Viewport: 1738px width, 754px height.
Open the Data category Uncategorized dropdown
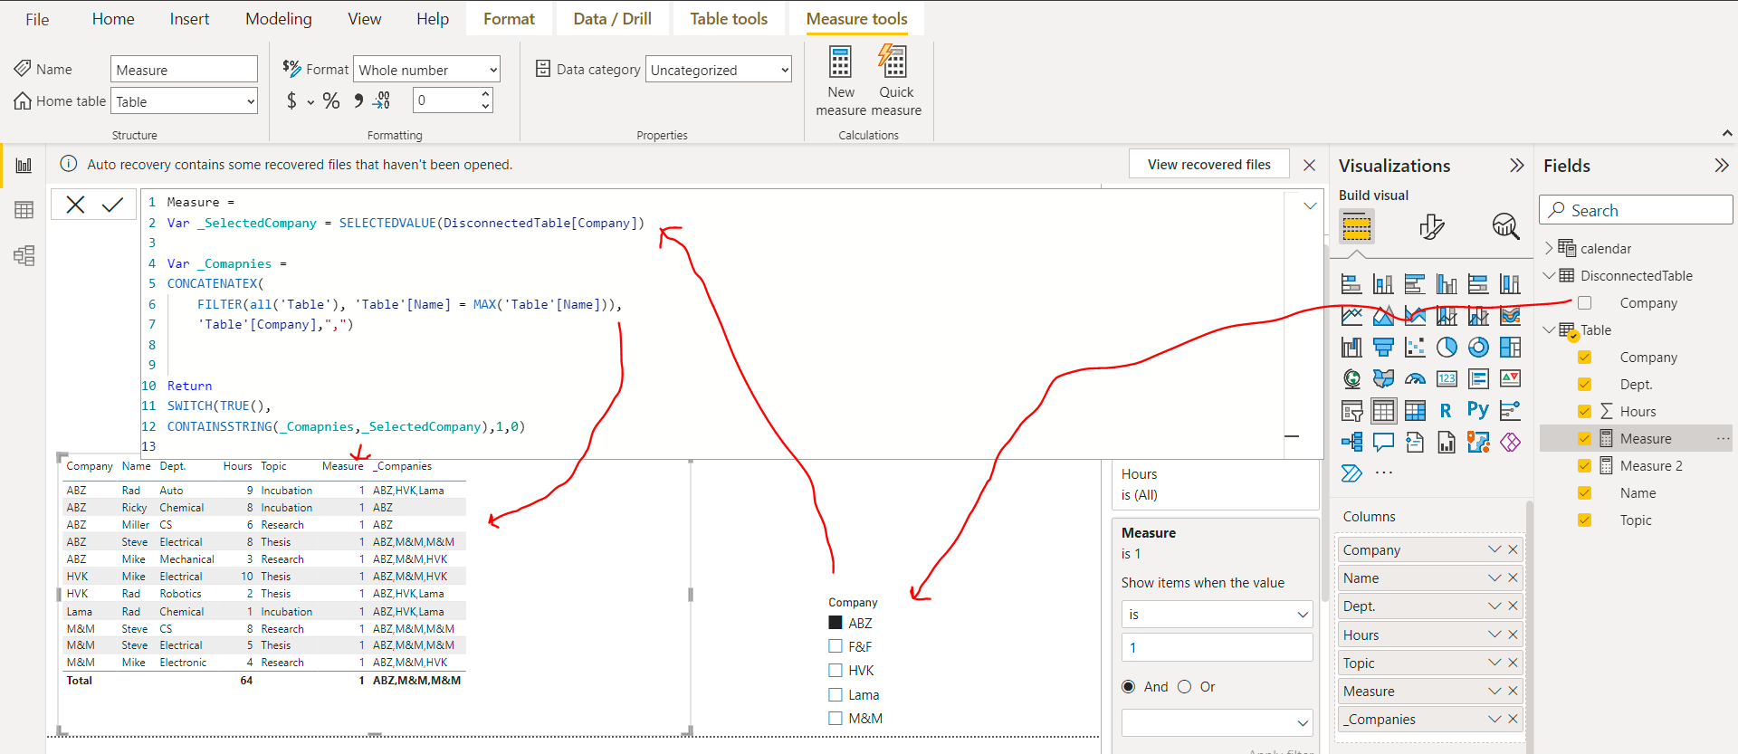pos(719,70)
